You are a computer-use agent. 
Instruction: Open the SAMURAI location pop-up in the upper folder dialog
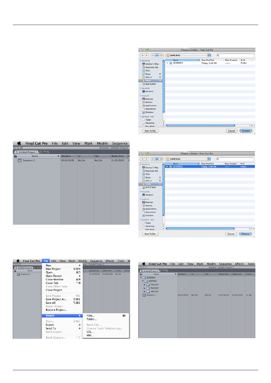click(x=188, y=55)
